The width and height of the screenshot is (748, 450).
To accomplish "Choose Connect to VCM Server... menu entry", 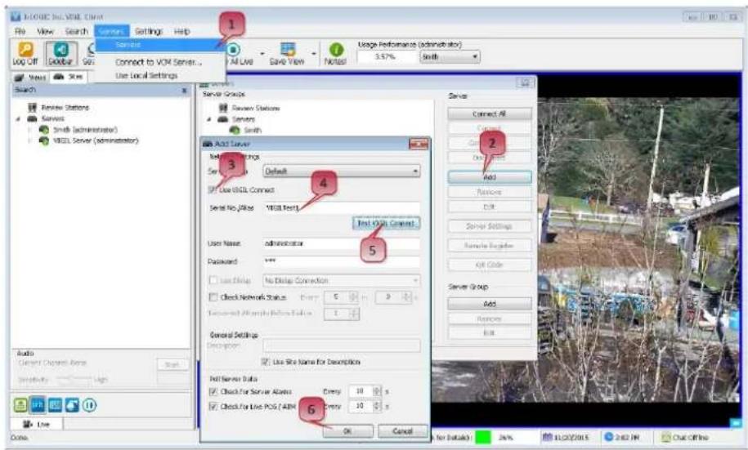I will (159, 62).
